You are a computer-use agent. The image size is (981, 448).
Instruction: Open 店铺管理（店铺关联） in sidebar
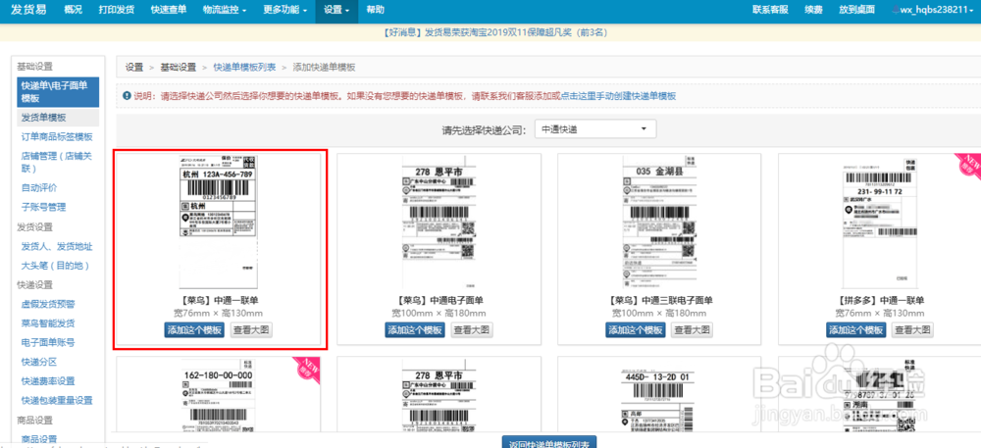[57, 162]
